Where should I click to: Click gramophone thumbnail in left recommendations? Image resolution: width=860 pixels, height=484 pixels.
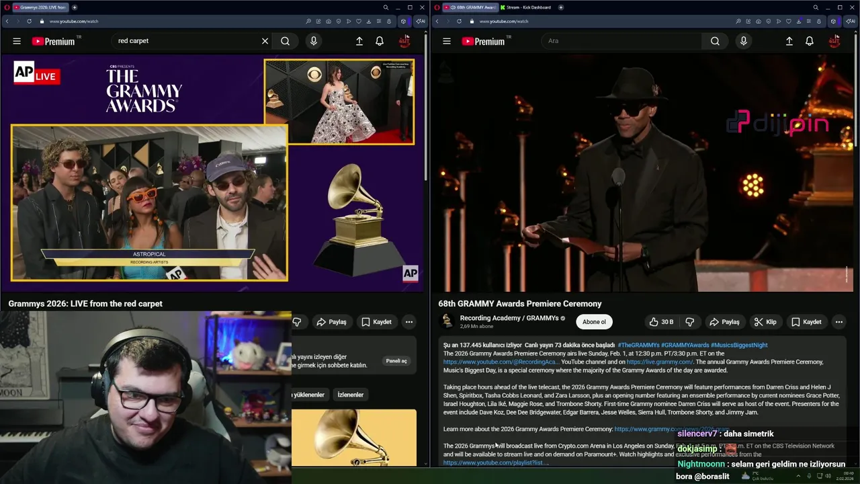click(x=354, y=437)
